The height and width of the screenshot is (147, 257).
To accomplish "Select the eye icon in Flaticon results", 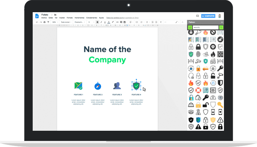I will pyautogui.click(x=191, y=112).
